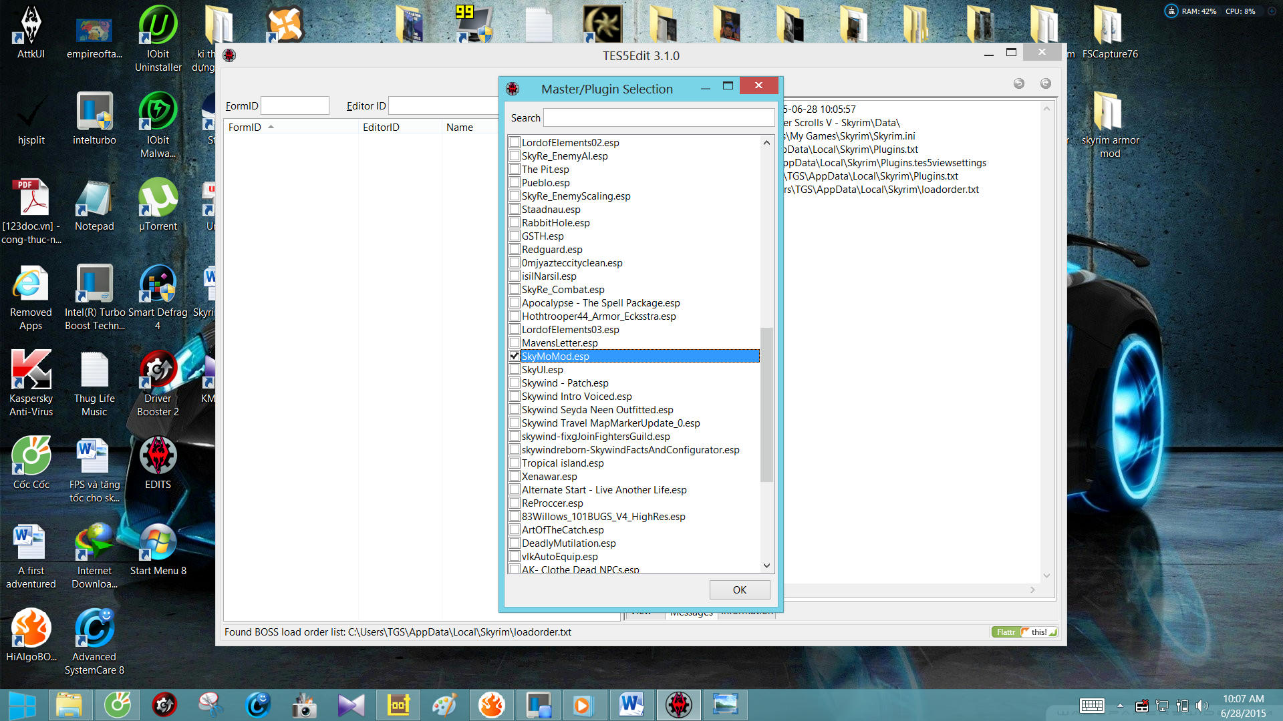Open the Removed Apps icon
1283x721 pixels.
[31, 297]
